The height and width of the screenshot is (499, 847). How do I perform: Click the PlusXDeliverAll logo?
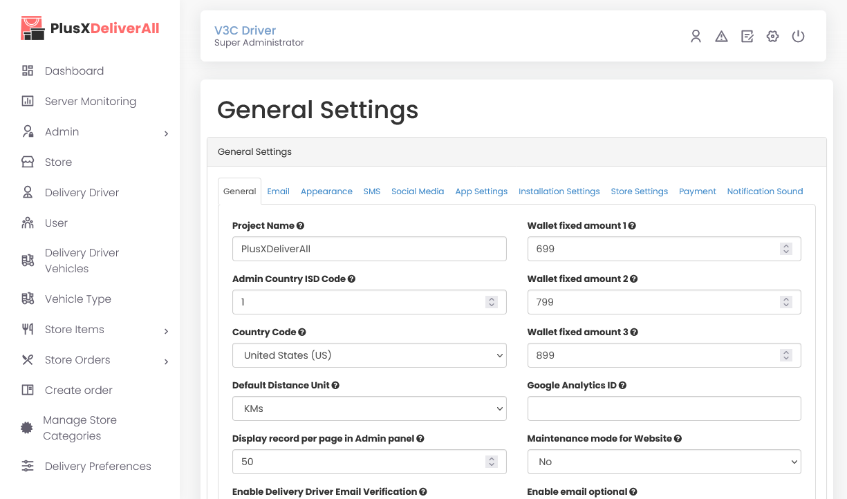pos(90,28)
